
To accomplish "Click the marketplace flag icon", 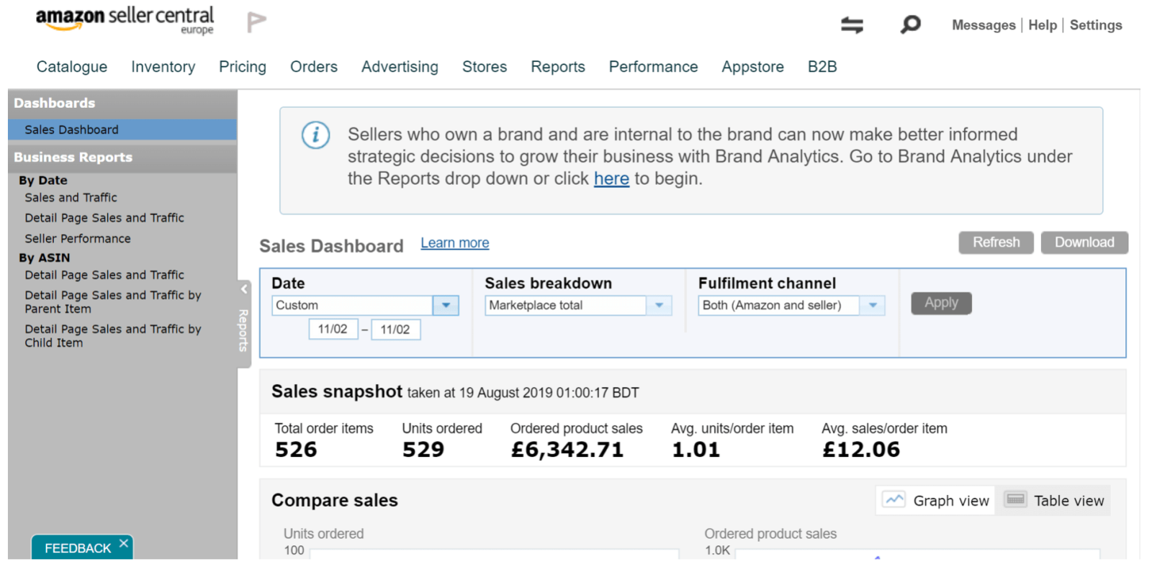I will tap(256, 22).
